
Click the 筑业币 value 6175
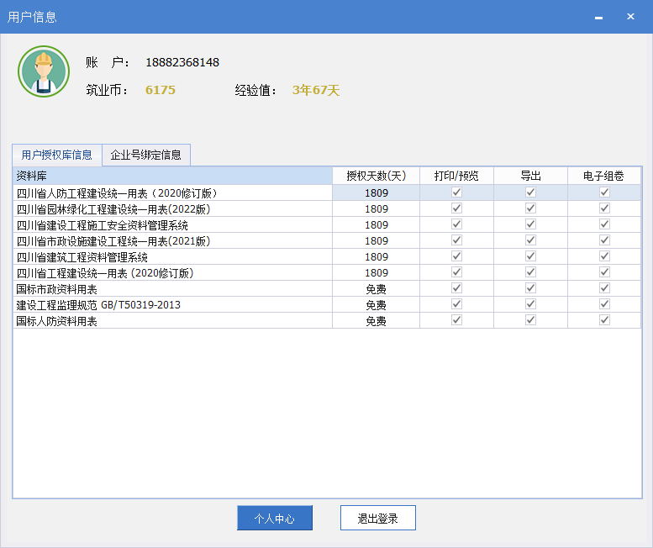(x=161, y=90)
